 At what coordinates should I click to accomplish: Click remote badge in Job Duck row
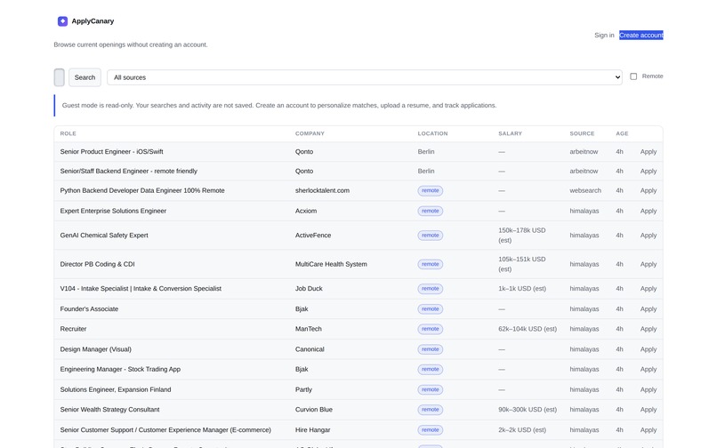(x=430, y=289)
